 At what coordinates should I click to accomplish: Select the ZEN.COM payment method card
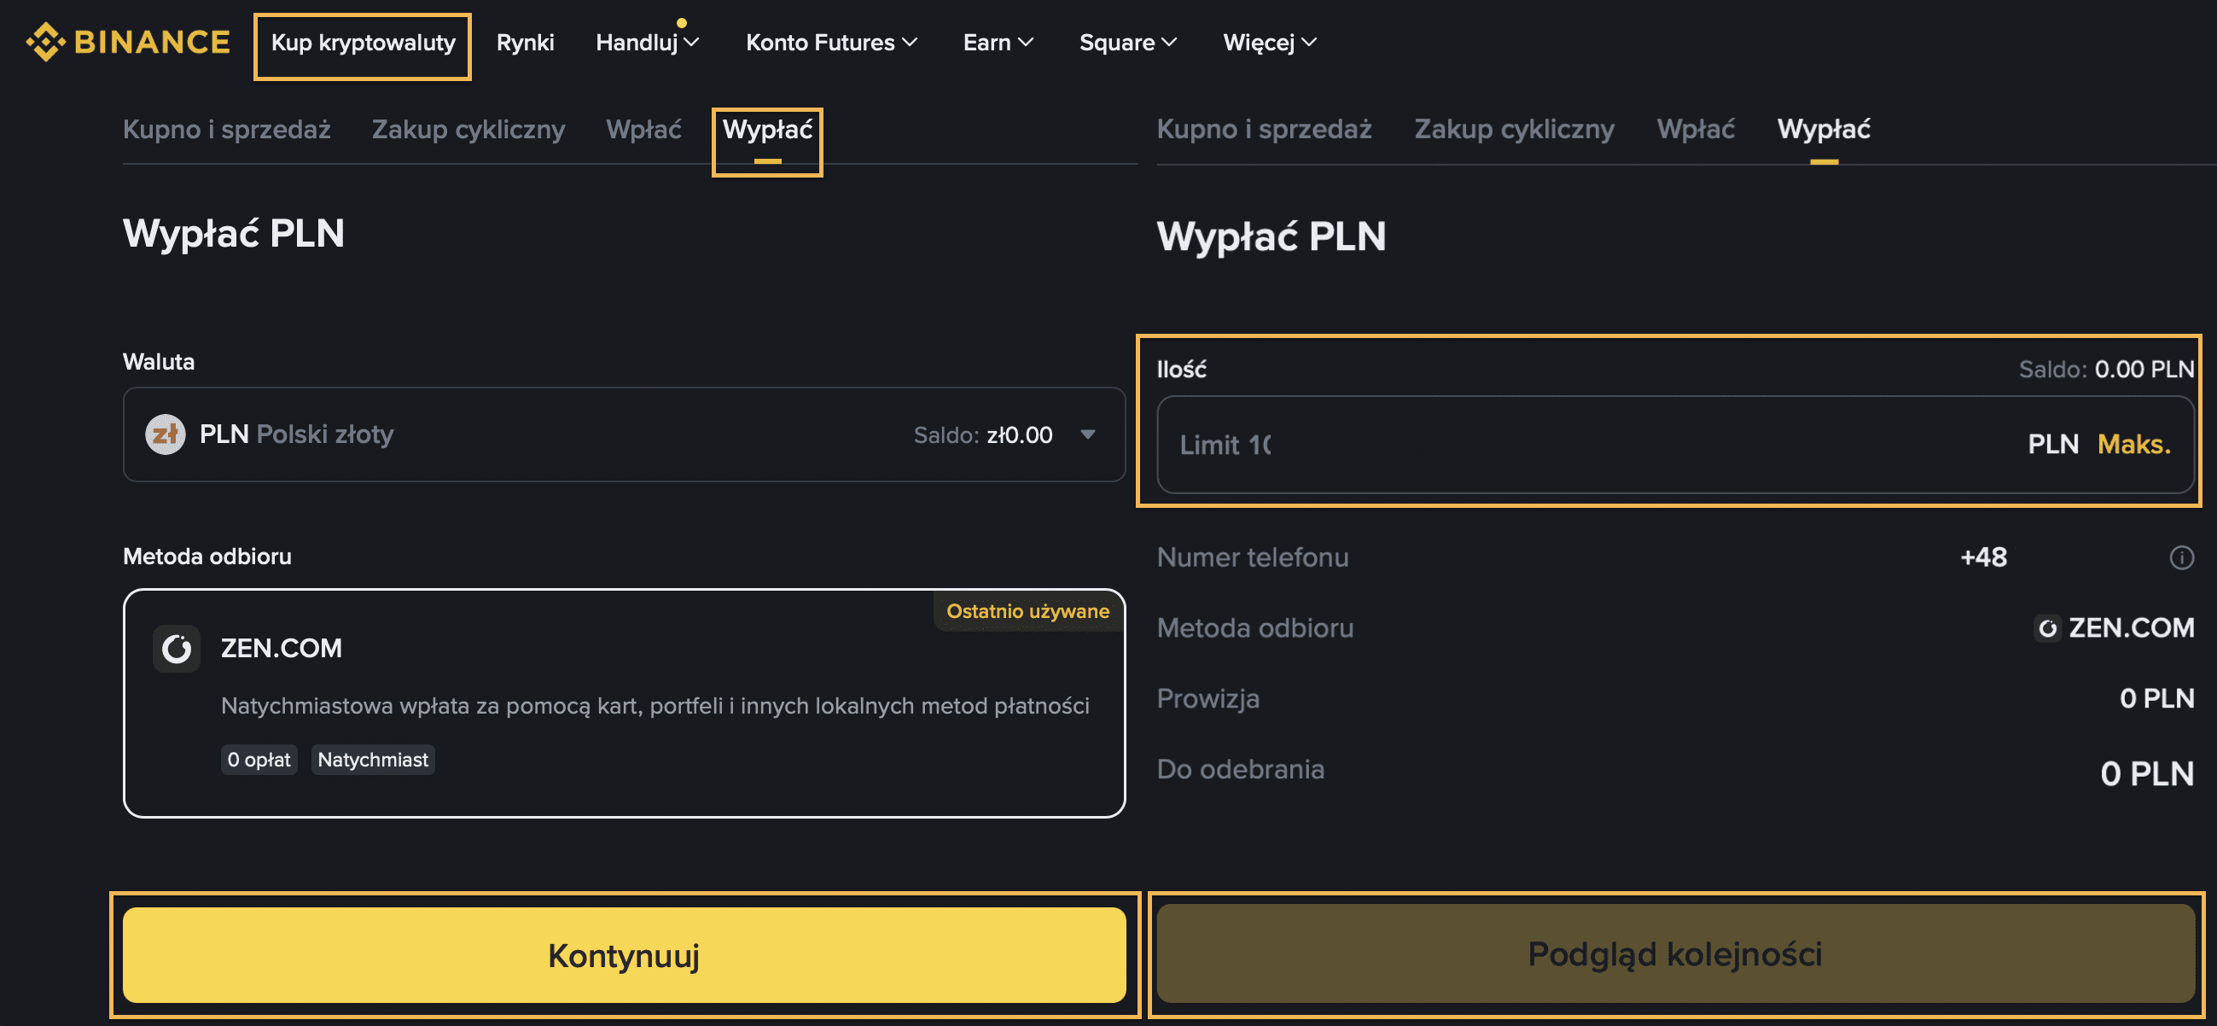(624, 703)
